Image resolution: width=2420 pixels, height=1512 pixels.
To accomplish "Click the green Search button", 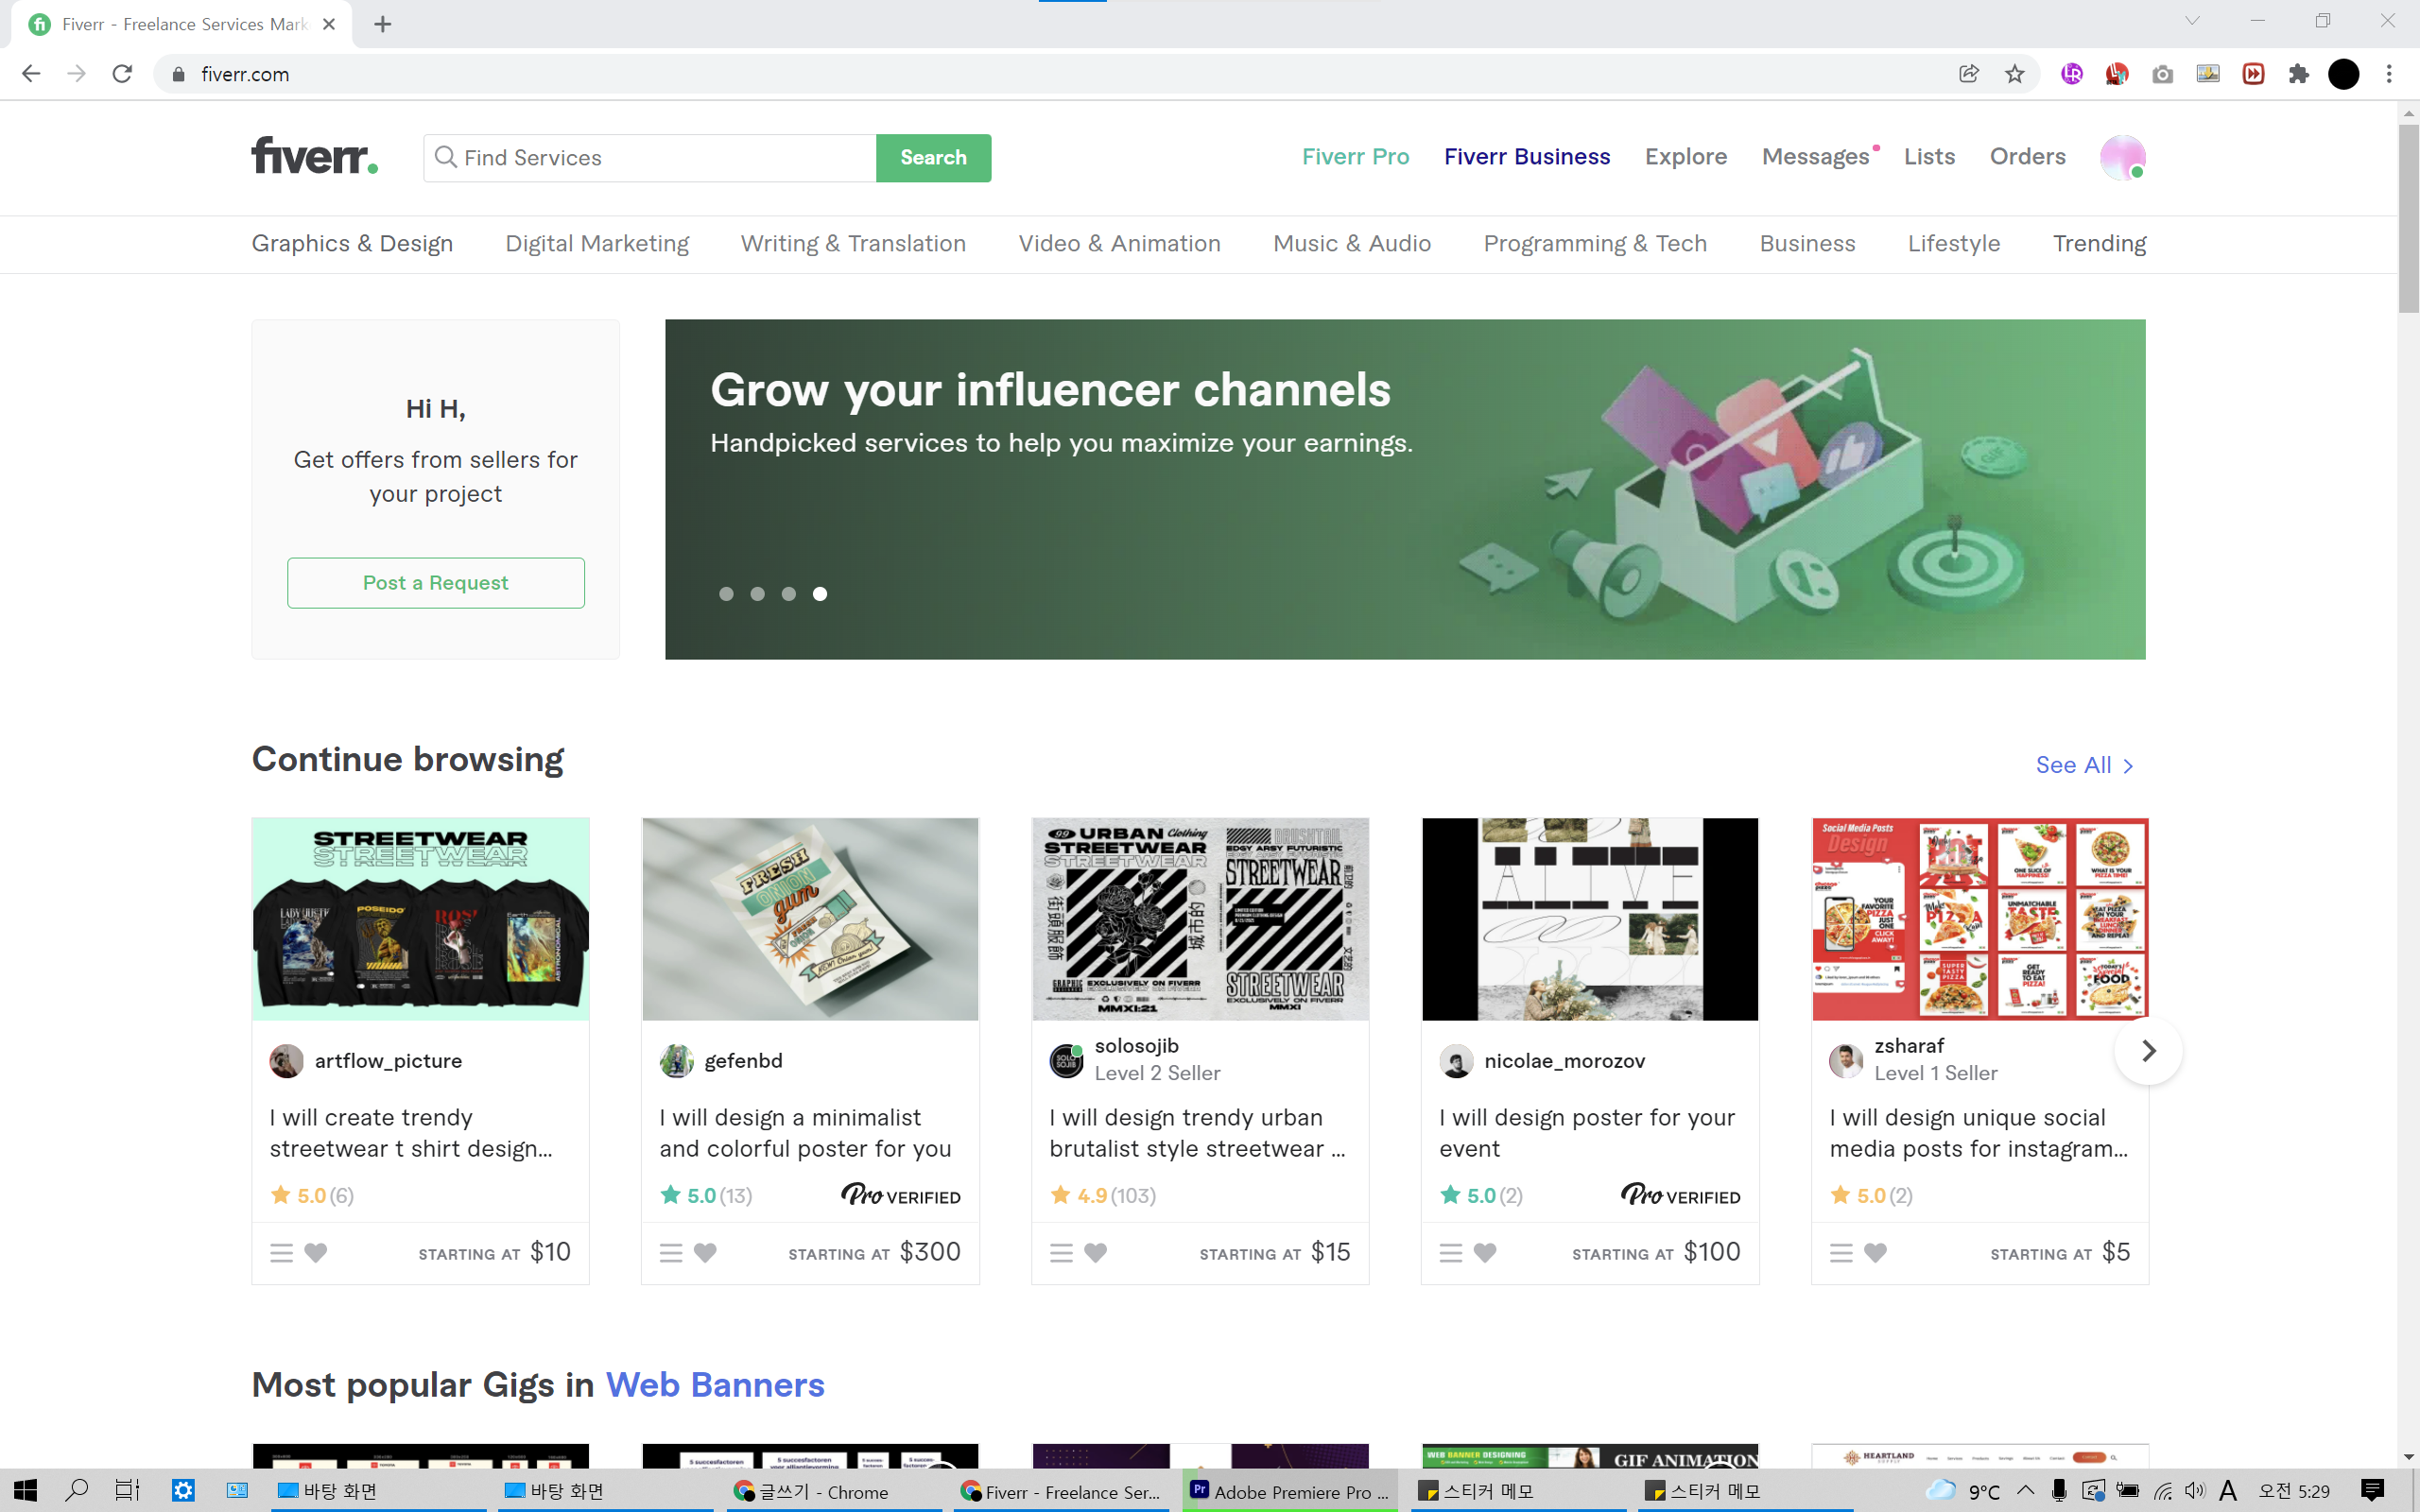I will click(x=933, y=157).
